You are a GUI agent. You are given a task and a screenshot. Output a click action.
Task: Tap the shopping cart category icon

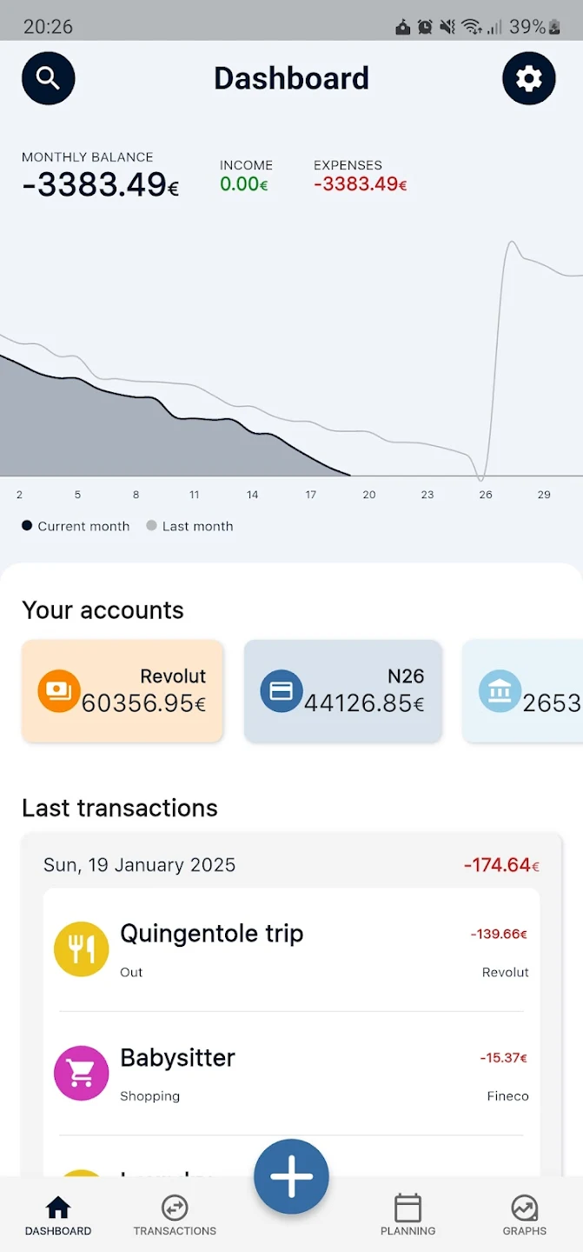coord(81,1073)
